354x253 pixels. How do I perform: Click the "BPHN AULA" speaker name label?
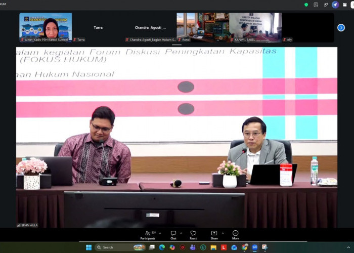(x=27, y=225)
